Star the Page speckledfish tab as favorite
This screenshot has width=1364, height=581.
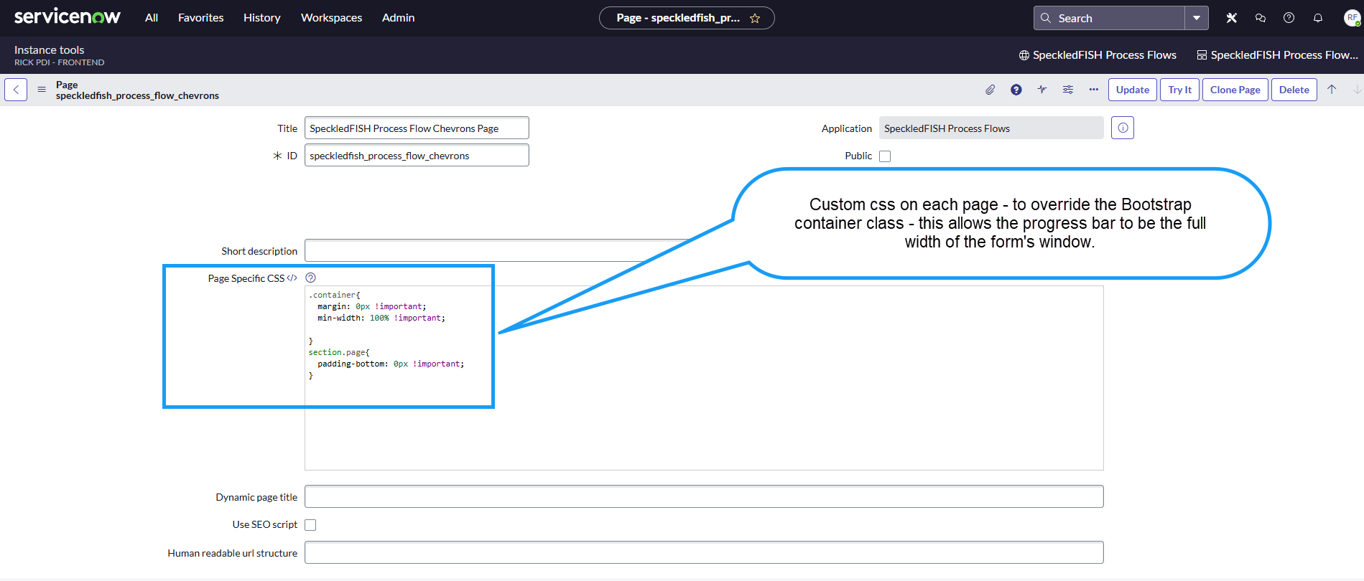pyautogui.click(x=755, y=19)
